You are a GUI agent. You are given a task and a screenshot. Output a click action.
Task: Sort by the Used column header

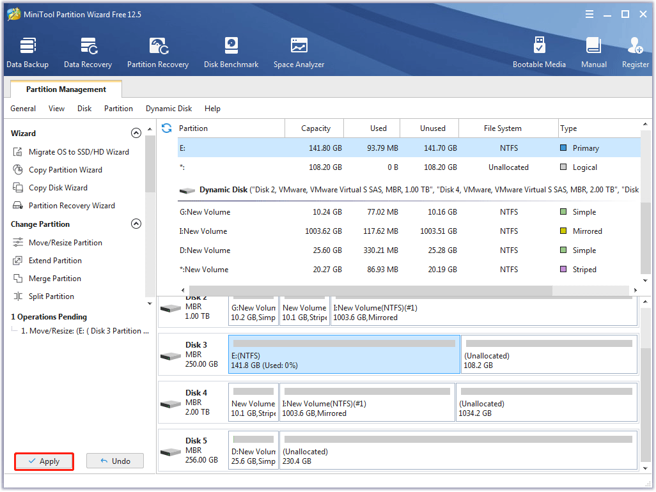click(372, 128)
